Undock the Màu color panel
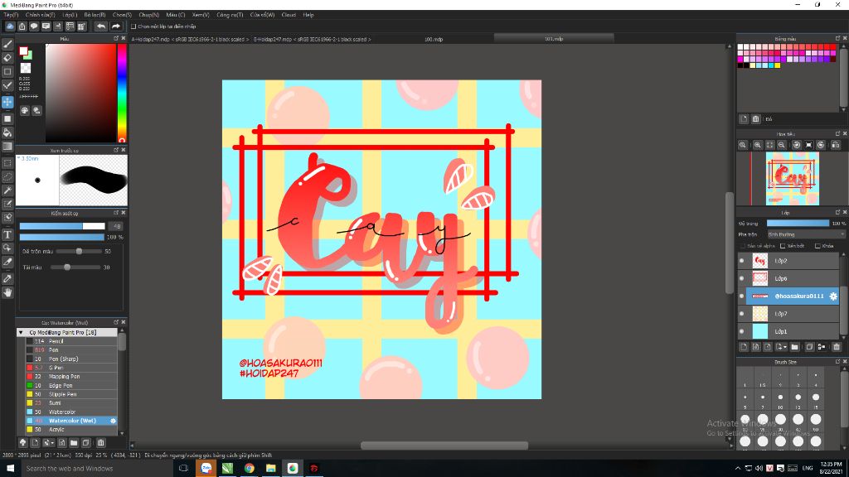849x477 pixels. (x=116, y=38)
